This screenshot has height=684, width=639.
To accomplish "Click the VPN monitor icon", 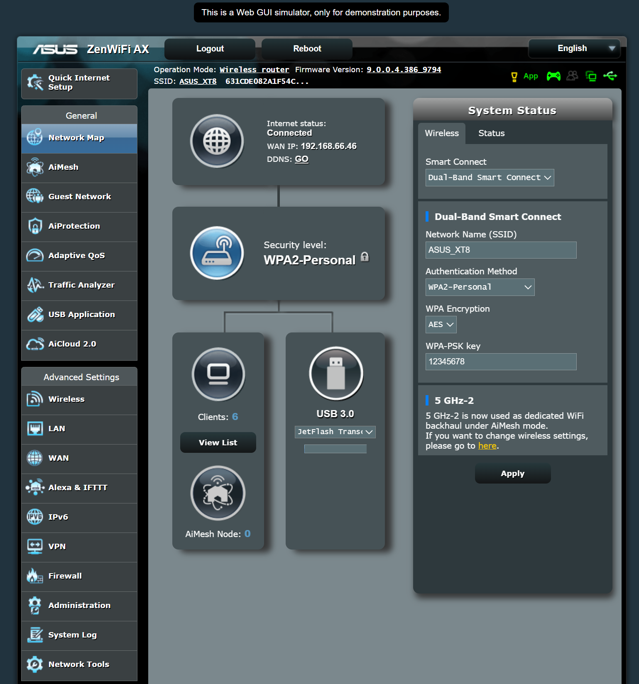I will point(35,546).
